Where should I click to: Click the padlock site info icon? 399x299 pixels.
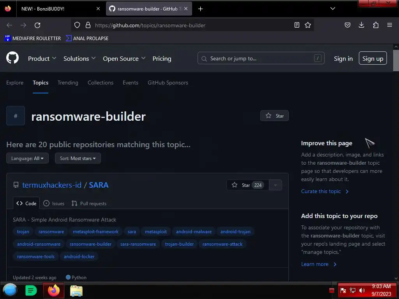pos(88,25)
